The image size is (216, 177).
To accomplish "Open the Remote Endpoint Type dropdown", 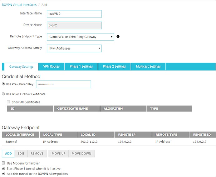I will [x=80, y=37].
